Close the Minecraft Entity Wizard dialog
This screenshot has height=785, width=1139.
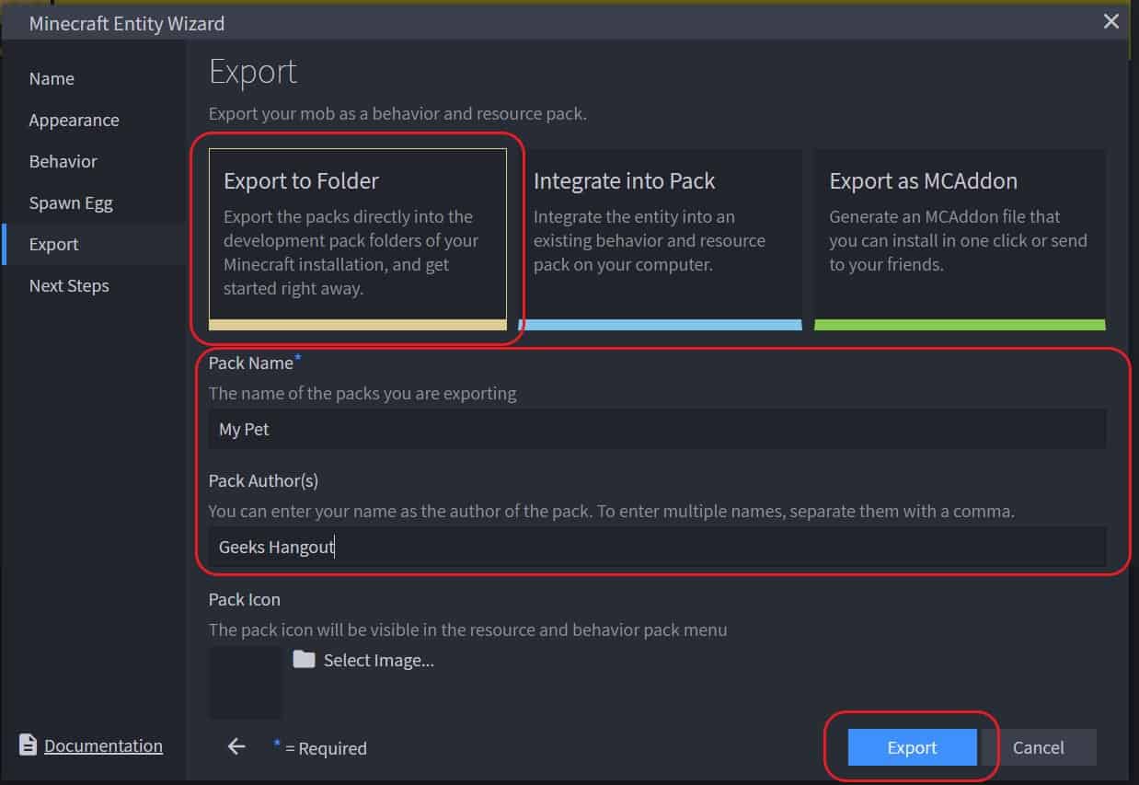1111,22
